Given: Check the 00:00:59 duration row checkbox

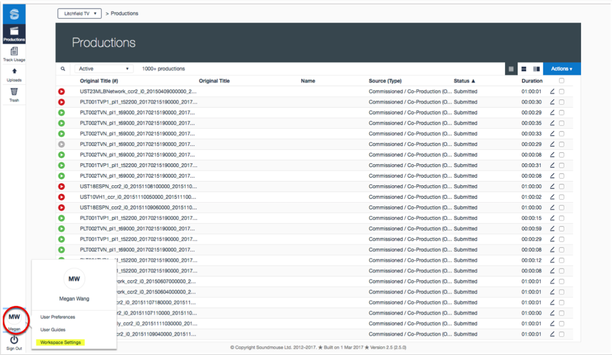Looking at the screenshot, I should pos(562,228).
